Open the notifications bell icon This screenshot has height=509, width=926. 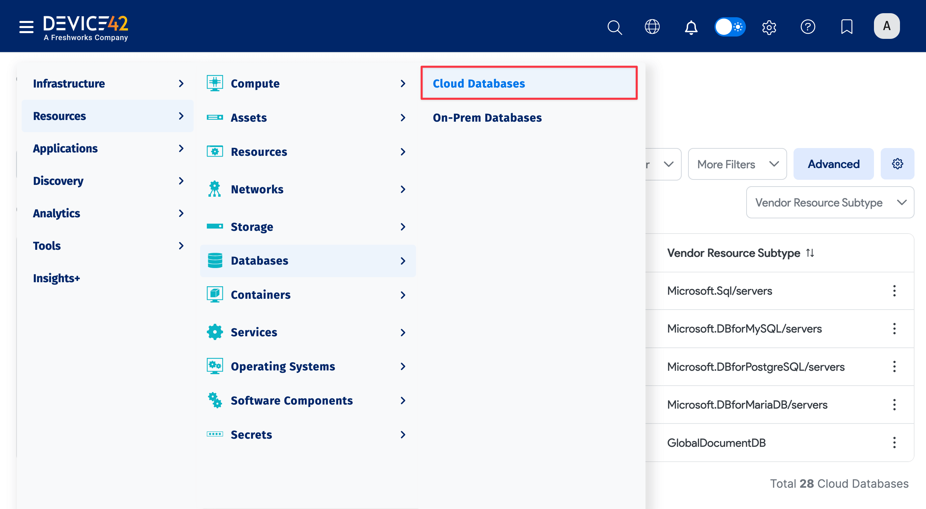click(x=691, y=27)
